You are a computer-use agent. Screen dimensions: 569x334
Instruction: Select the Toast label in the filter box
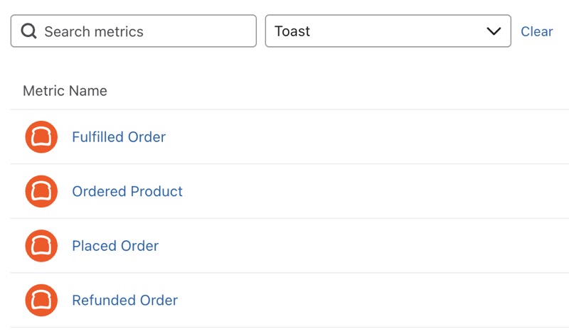tap(292, 31)
